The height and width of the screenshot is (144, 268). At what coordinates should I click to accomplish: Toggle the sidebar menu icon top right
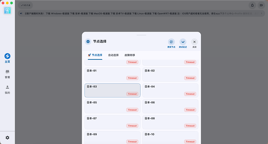(261, 5)
